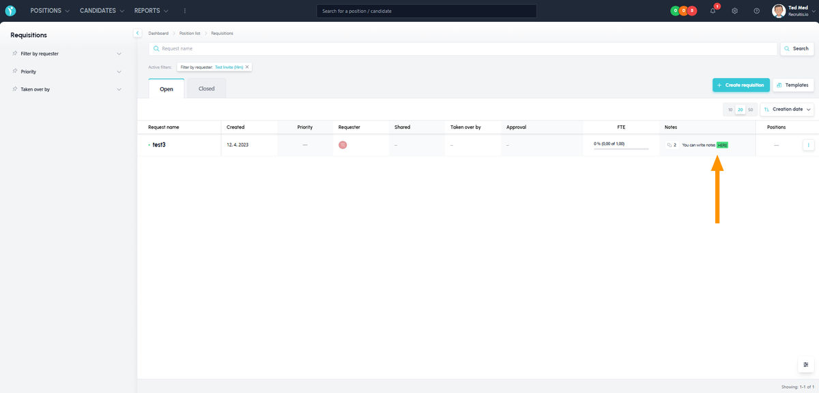Screen dimensions: 819x393
Task: Show 20 rows per page
Action: (740, 110)
